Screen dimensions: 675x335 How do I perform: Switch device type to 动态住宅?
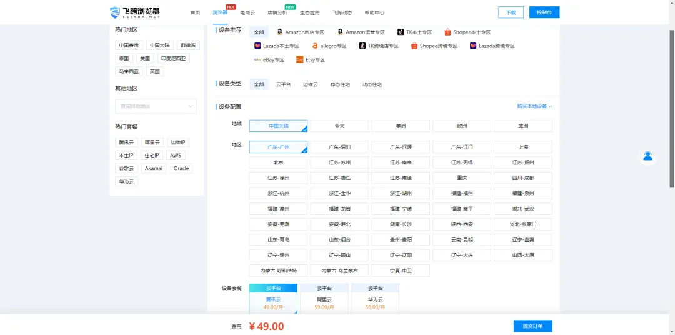[x=372, y=84]
